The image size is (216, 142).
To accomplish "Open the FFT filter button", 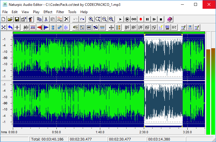I will click(174, 27).
